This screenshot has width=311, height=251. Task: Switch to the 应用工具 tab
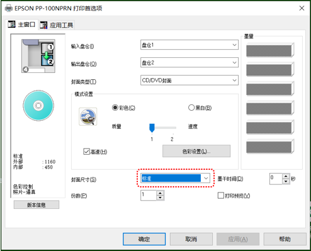[x=57, y=25]
